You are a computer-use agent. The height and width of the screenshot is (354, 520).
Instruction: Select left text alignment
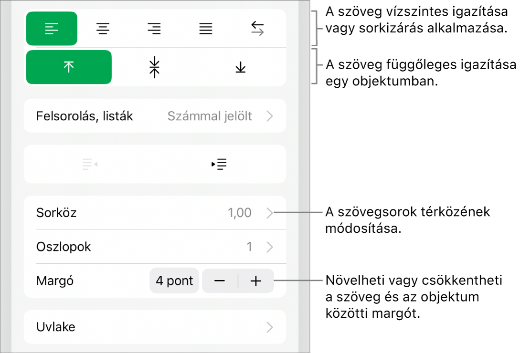[52, 29]
